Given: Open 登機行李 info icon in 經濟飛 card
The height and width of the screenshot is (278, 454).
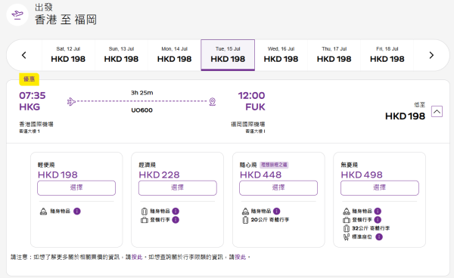Looking at the screenshot, I should click(176, 220).
